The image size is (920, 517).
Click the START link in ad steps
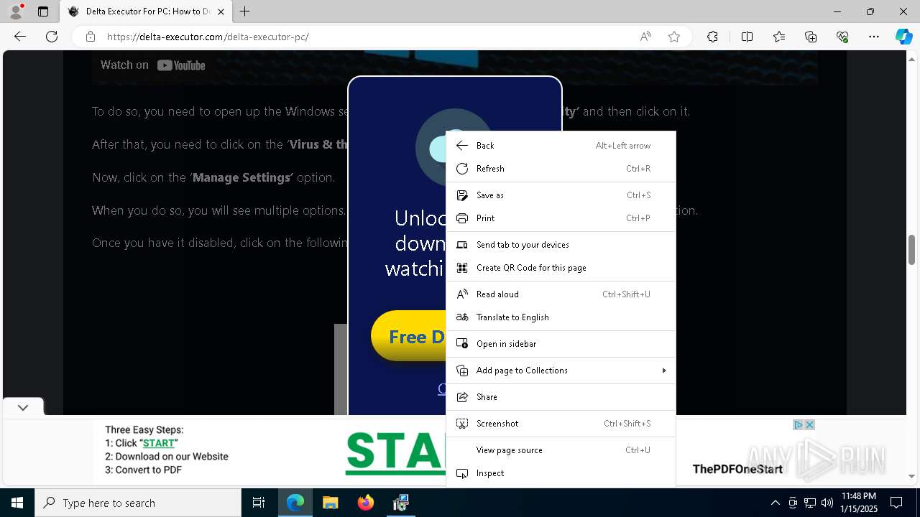pos(159,443)
